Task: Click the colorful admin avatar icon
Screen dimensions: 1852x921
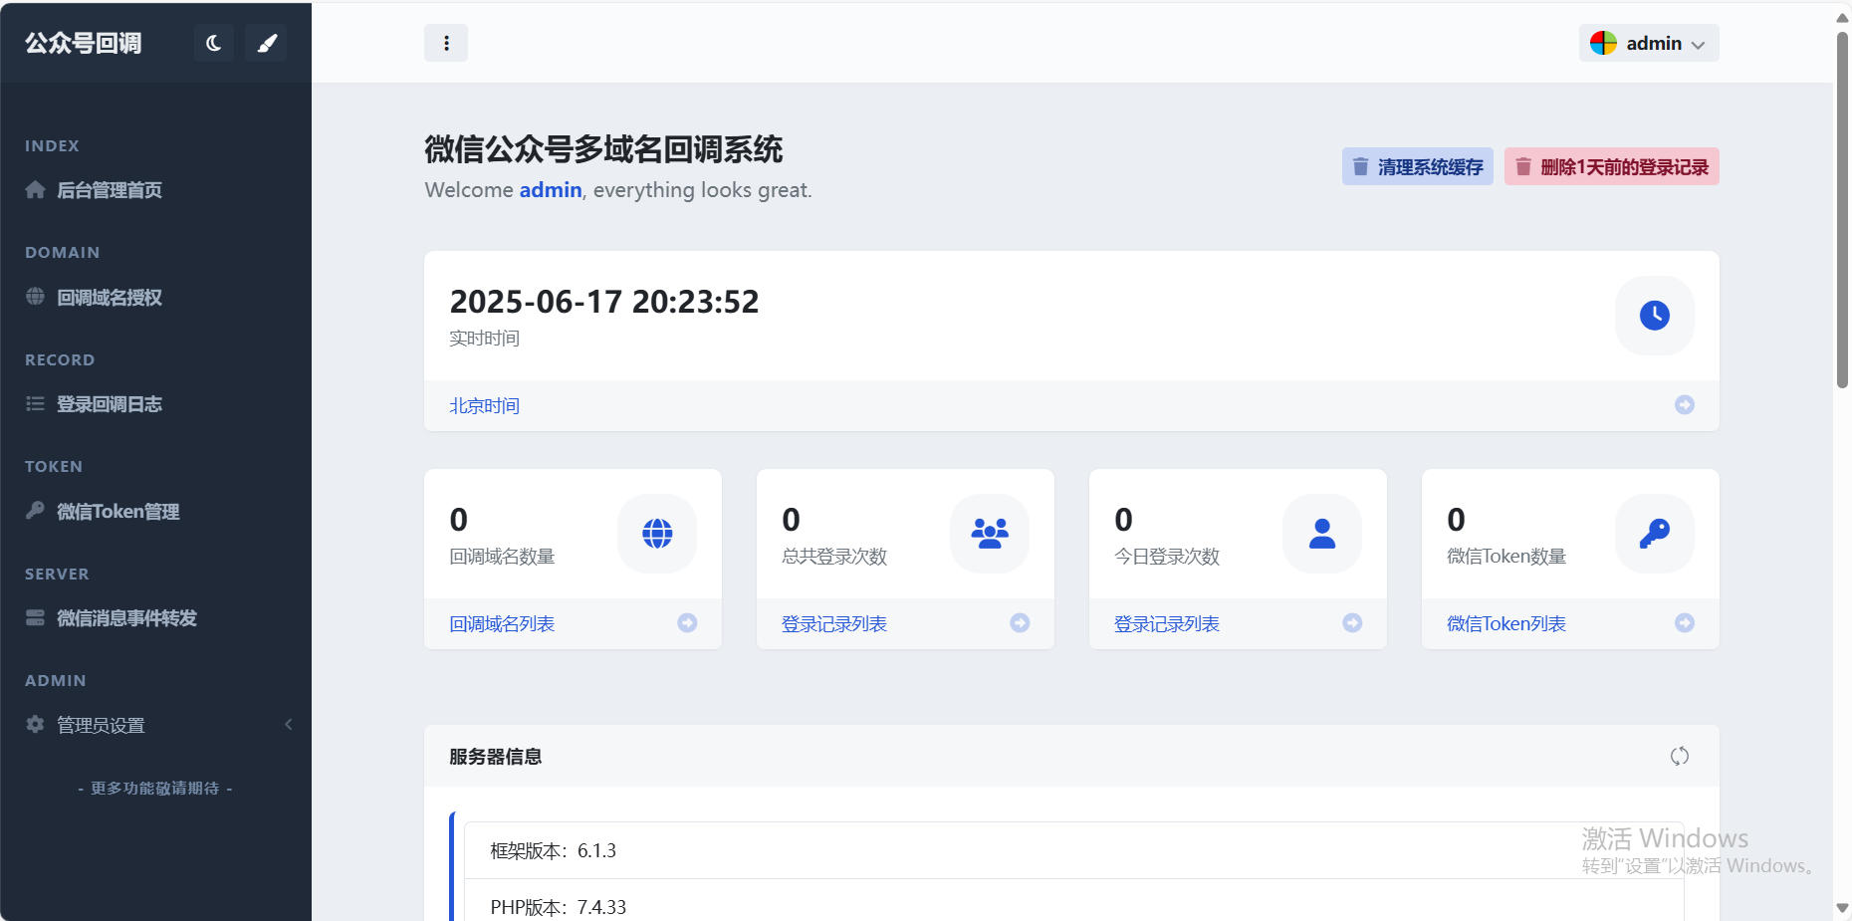Action: click(x=1603, y=43)
